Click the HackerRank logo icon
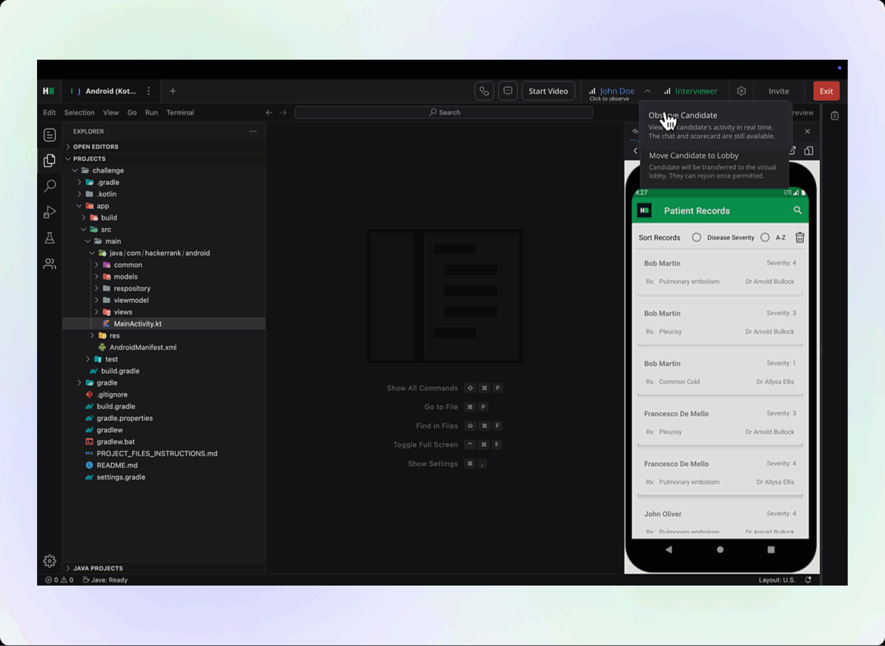The image size is (885, 646). pyautogui.click(x=49, y=91)
